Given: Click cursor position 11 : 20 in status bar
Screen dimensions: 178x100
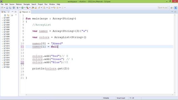Looking at the screenshot, I should [x=132, y=98].
